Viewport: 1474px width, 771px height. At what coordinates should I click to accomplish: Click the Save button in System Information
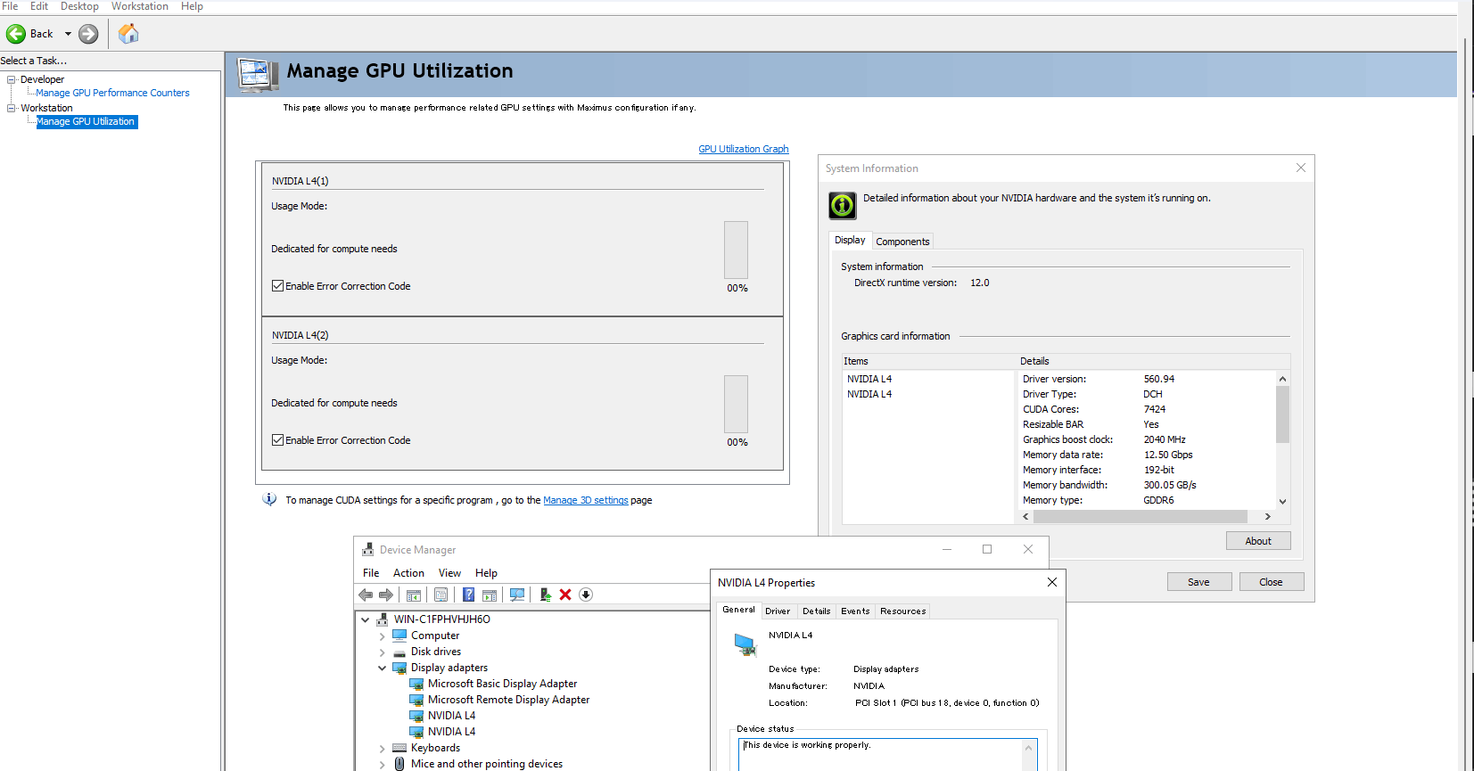[x=1199, y=582]
